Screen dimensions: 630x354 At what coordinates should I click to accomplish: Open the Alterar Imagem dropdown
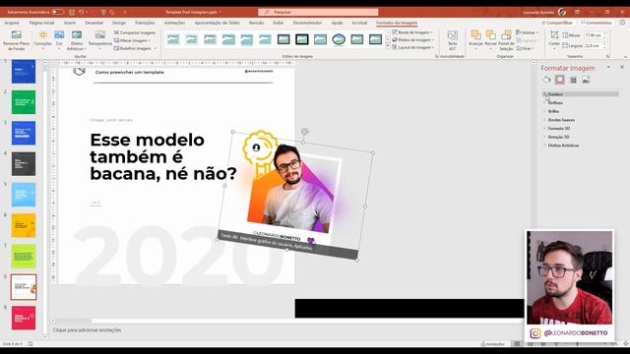(x=132, y=40)
